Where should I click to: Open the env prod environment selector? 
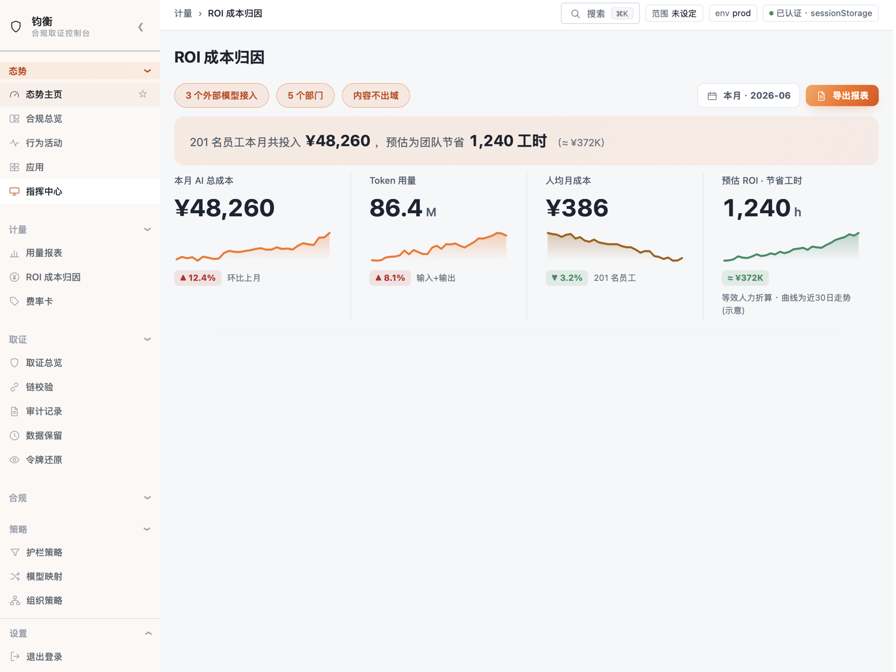pos(733,13)
